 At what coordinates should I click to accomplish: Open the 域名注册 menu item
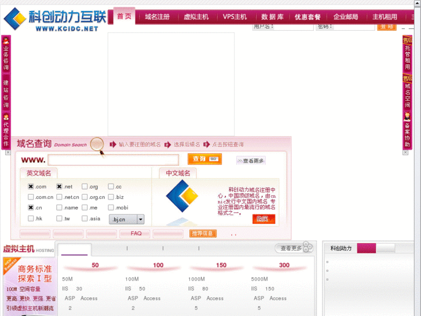[x=158, y=17]
